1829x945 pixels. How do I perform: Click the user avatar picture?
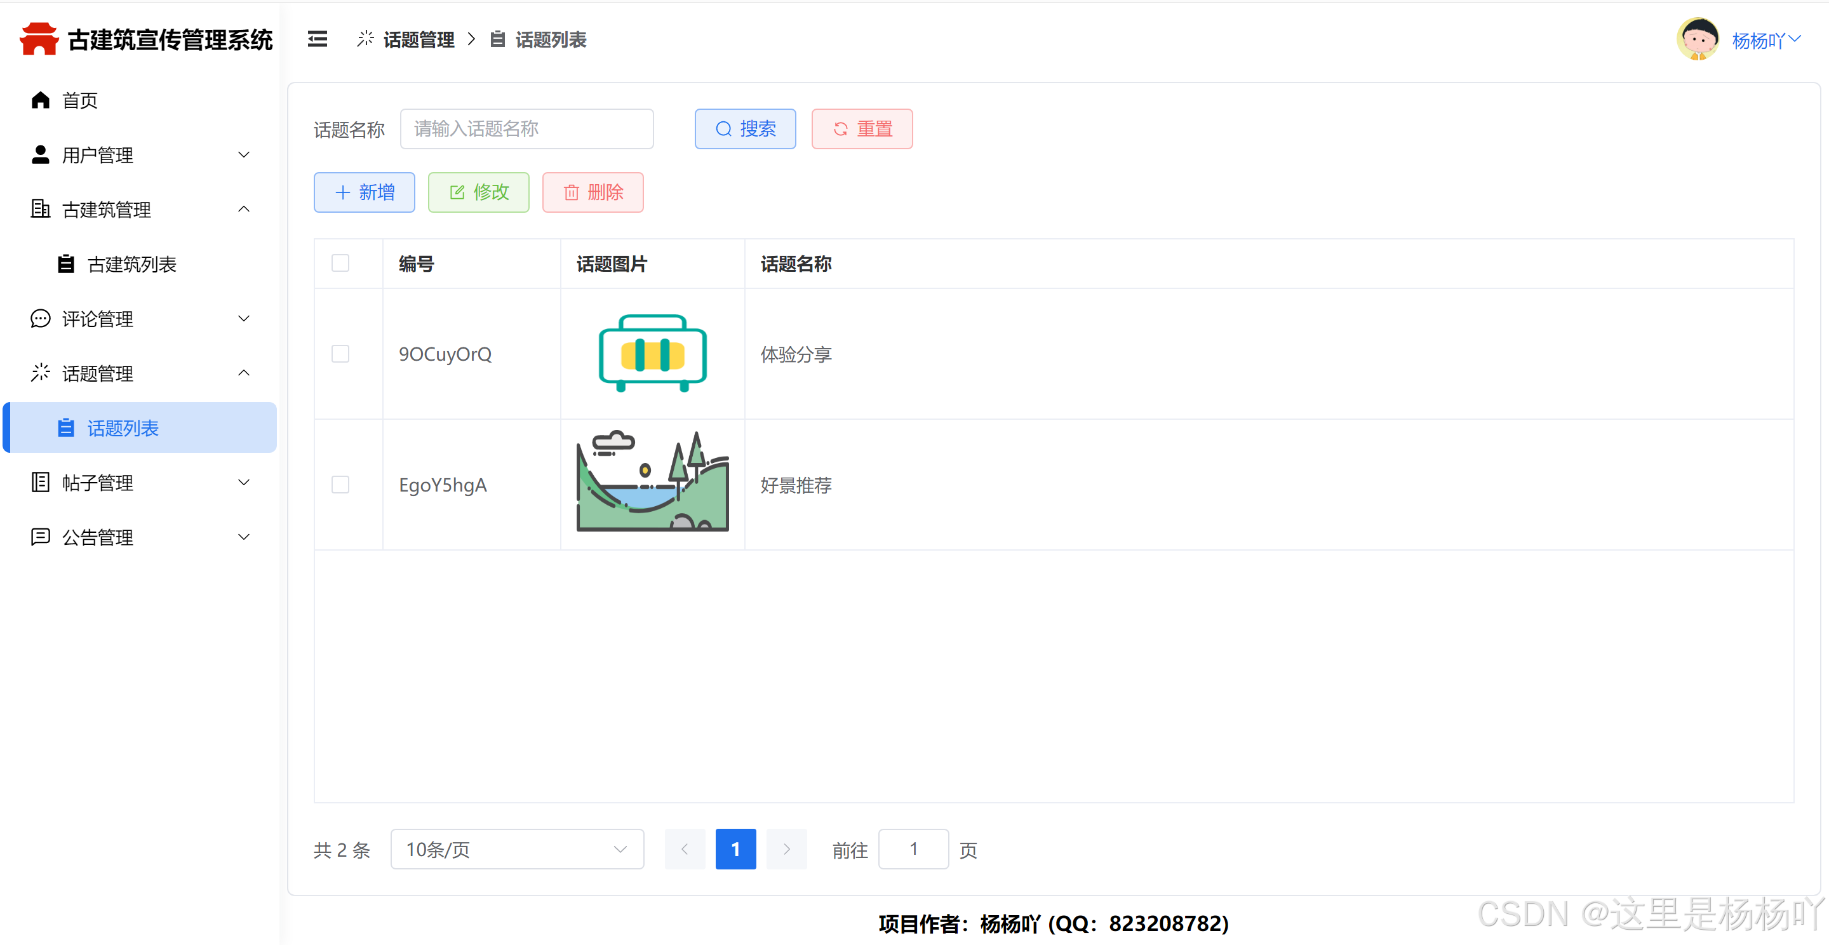point(1697,40)
